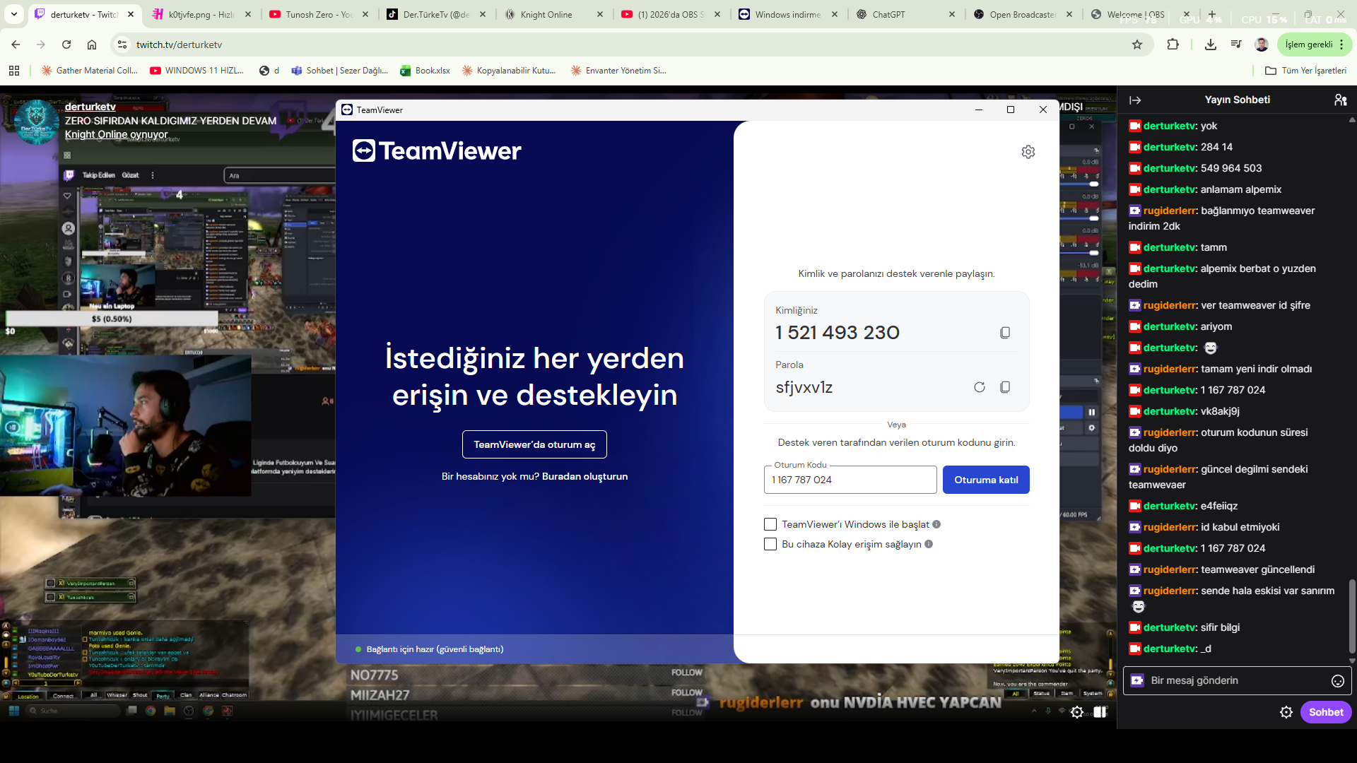Switch to the k0tjvfe.png tab
The width and height of the screenshot is (1357, 763).
(201, 14)
